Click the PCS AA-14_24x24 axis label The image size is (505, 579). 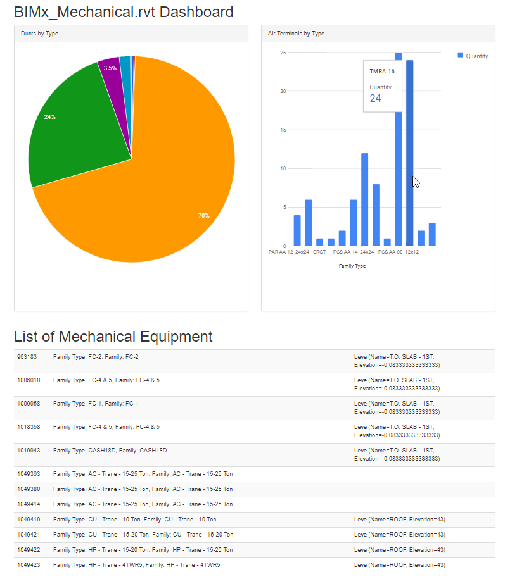(353, 252)
